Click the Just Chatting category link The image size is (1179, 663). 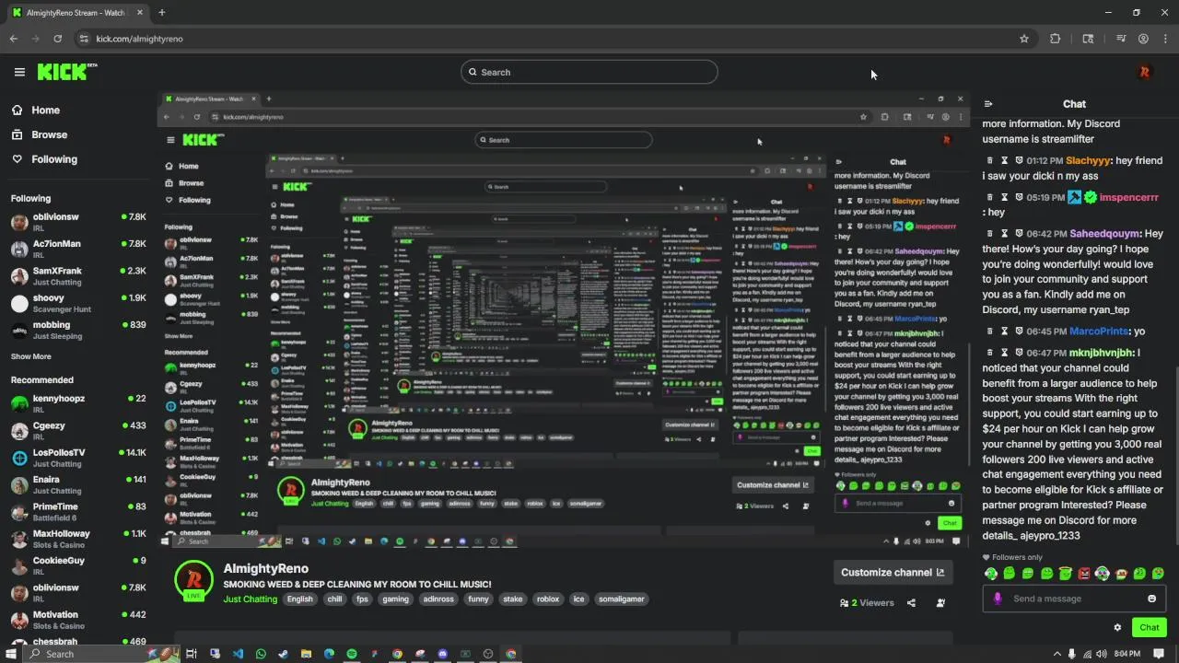coord(250,599)
